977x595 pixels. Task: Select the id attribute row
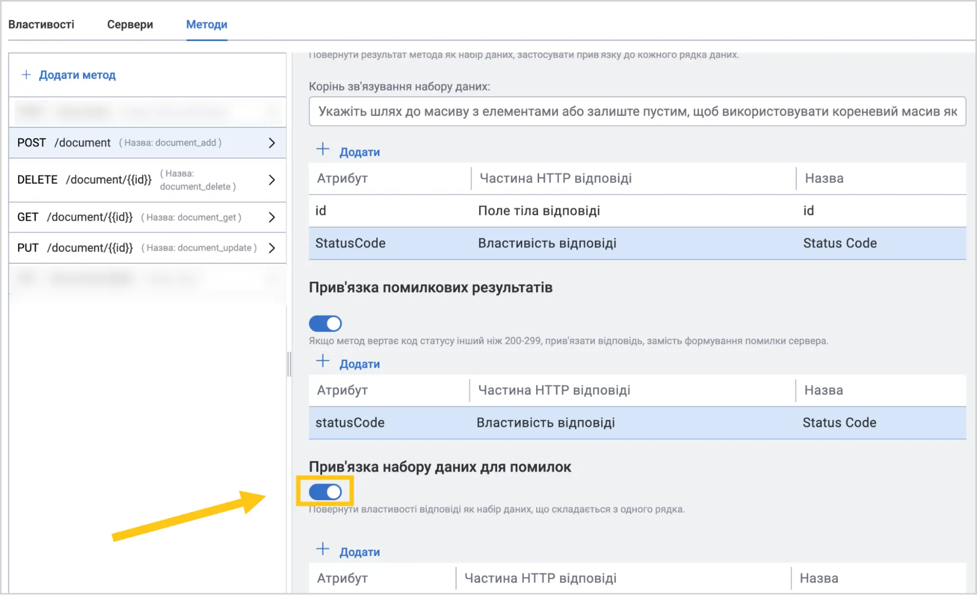tap(637, 211)
